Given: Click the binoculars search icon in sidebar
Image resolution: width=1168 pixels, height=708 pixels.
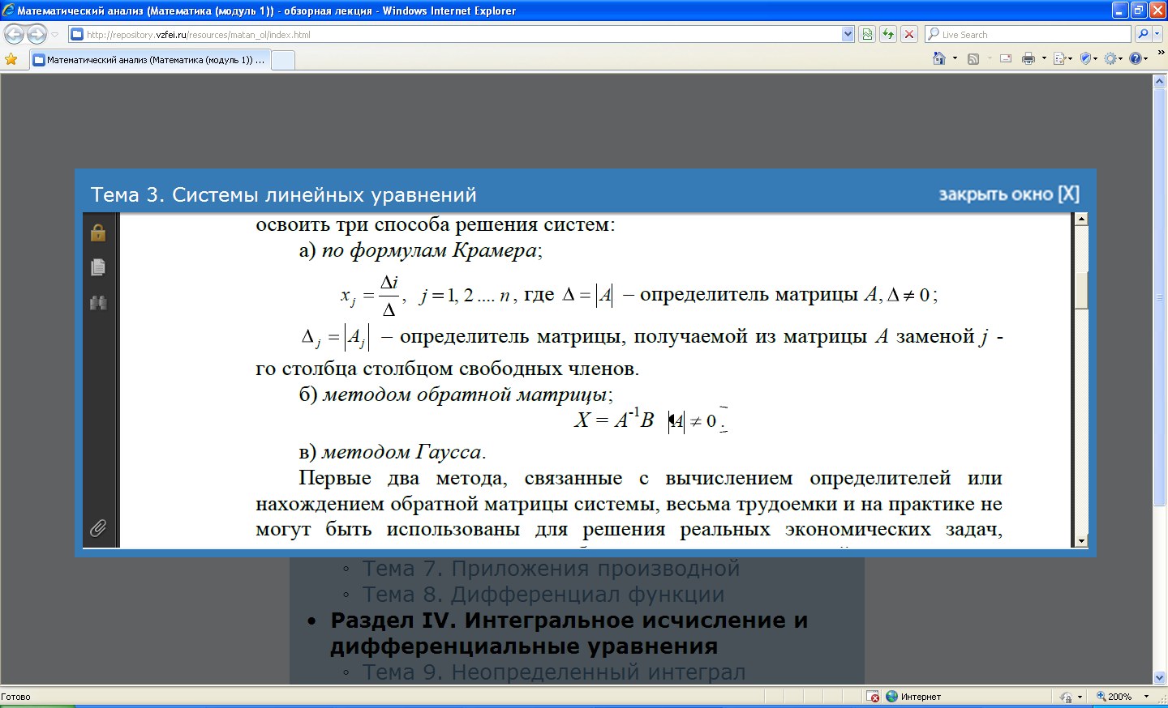Looking at the screenshot, I should coord(98,302).
